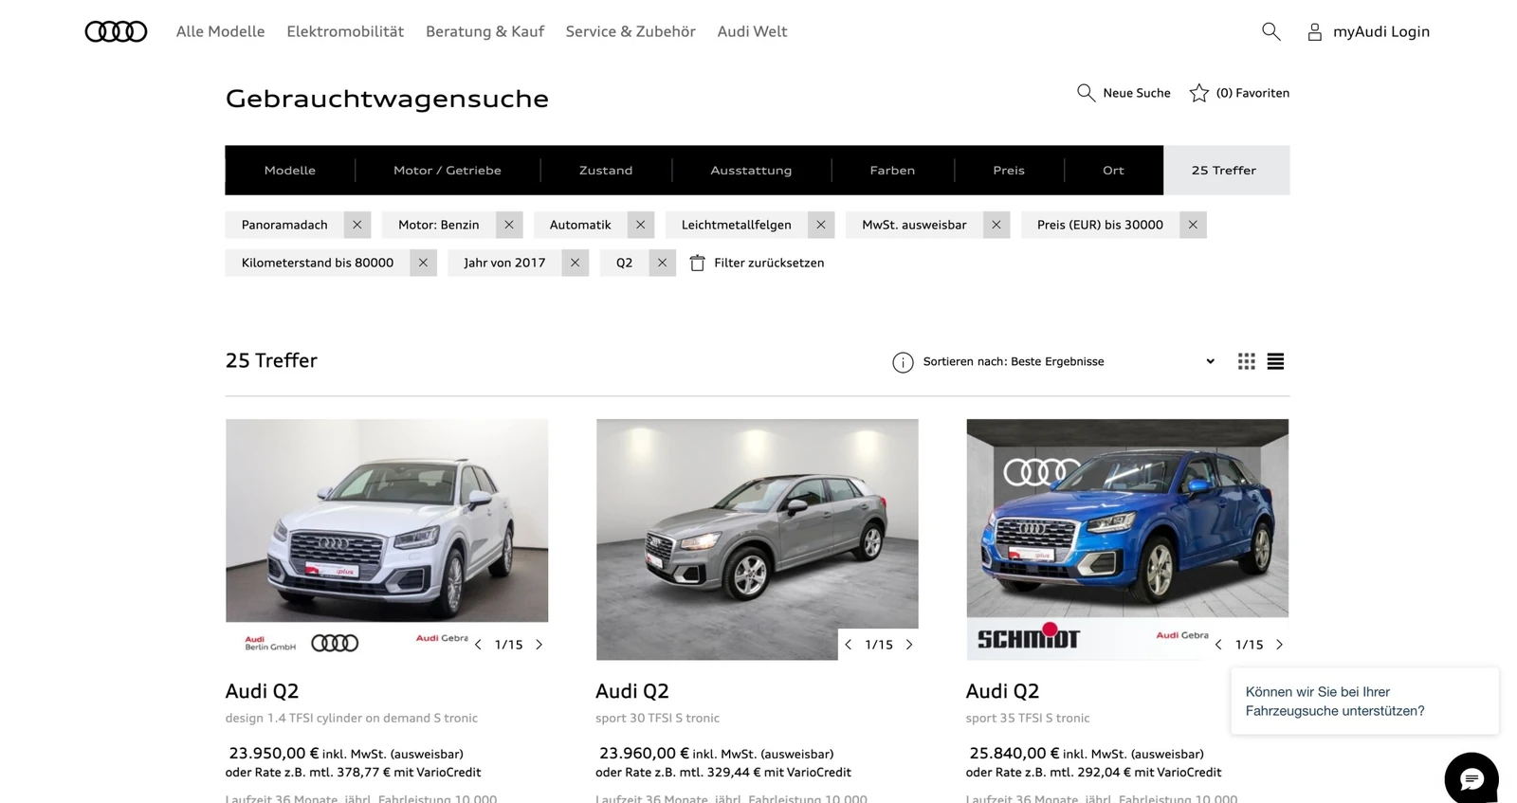1517x803 pixels.
Task: Open the Modelle filter tab
Action: coord(290,171)
